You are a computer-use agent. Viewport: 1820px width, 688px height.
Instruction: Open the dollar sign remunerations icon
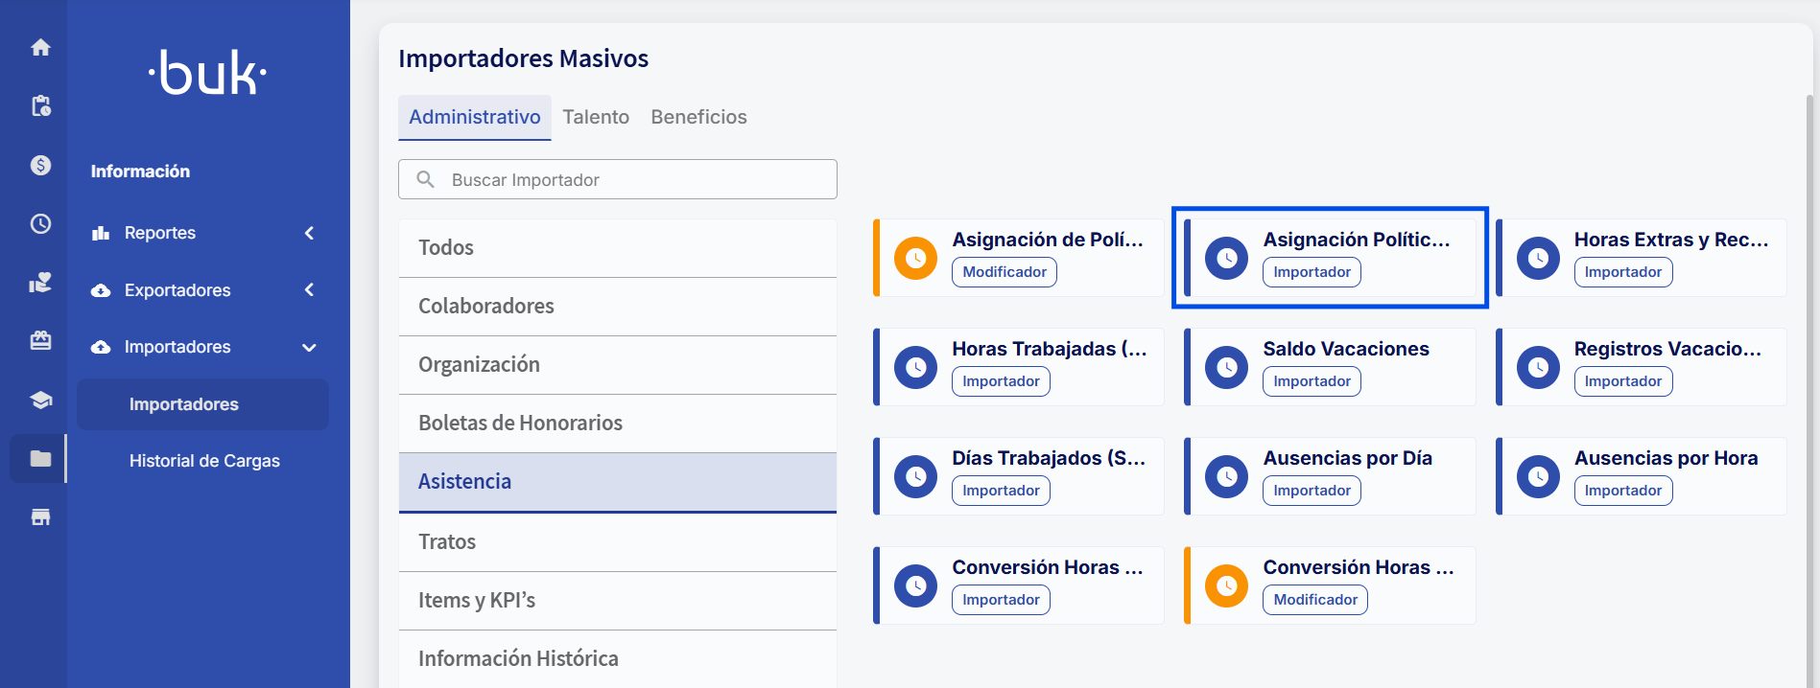(39, 165)
